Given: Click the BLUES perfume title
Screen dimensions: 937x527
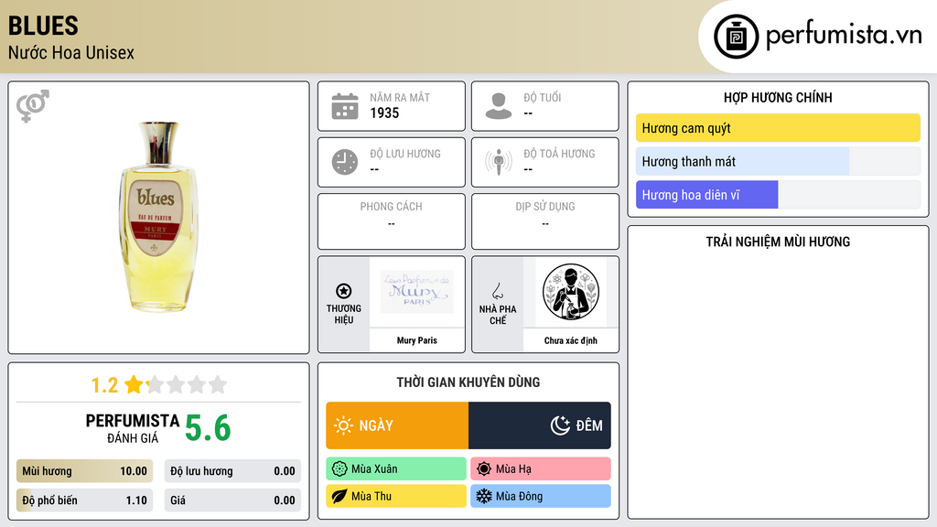Looking at the screenshot, I should 43,26.
